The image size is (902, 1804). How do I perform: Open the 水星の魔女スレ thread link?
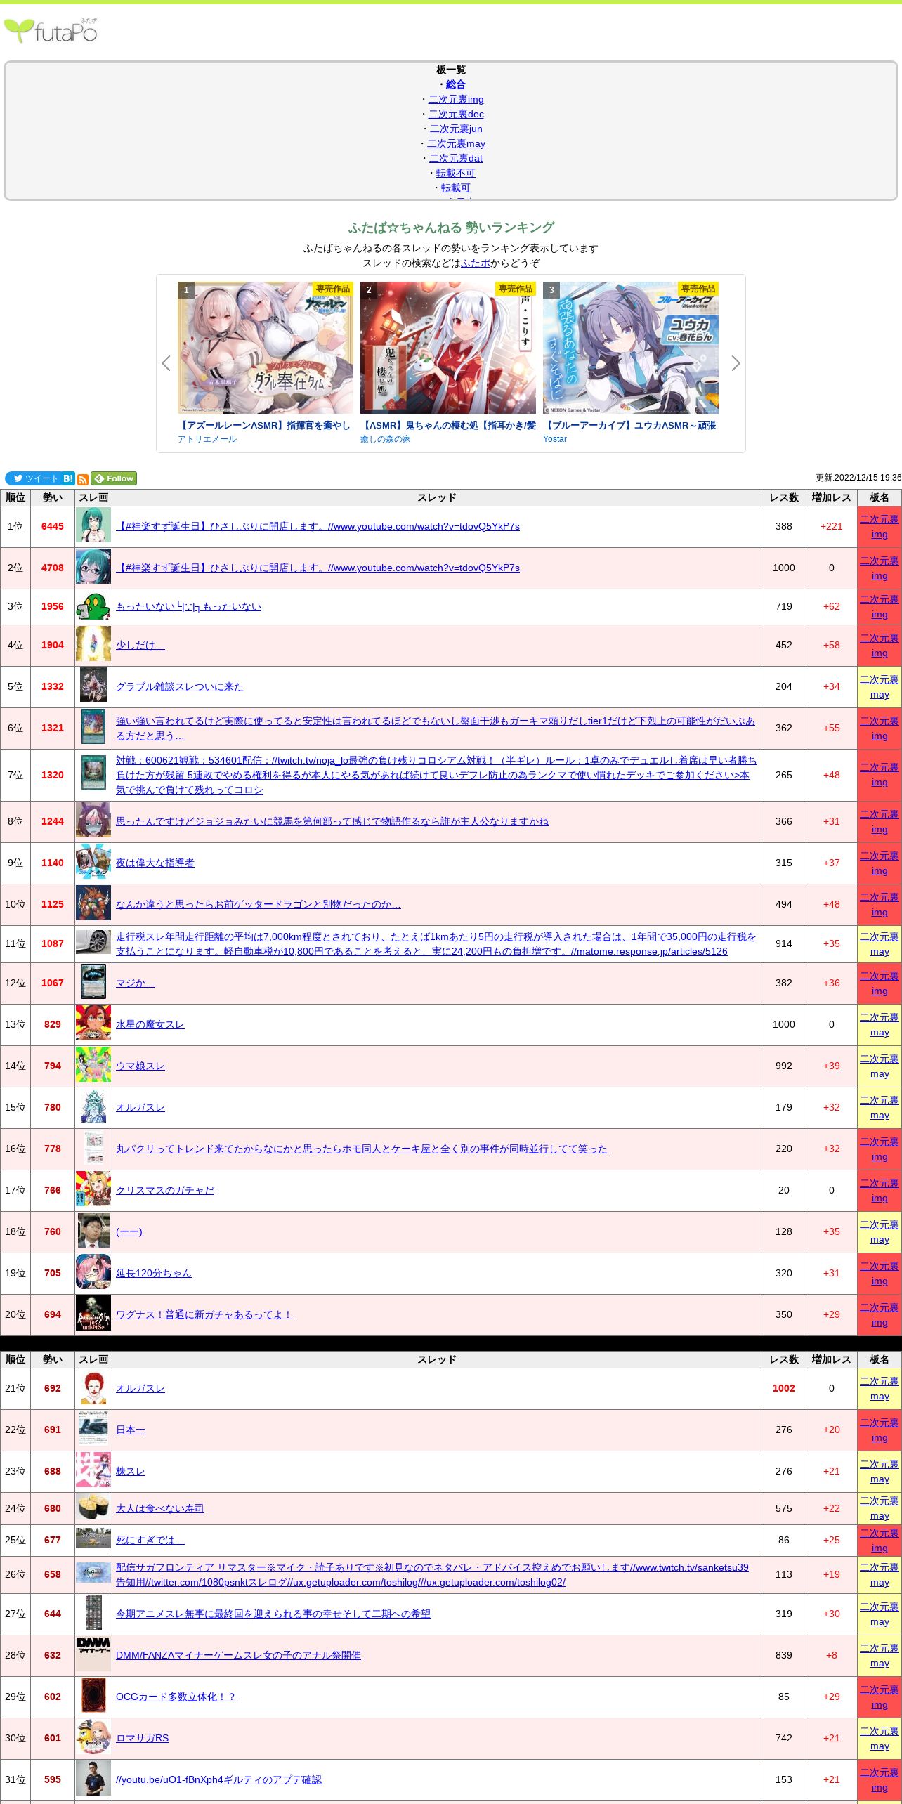pyautogui.click(x=150, y=1024)
